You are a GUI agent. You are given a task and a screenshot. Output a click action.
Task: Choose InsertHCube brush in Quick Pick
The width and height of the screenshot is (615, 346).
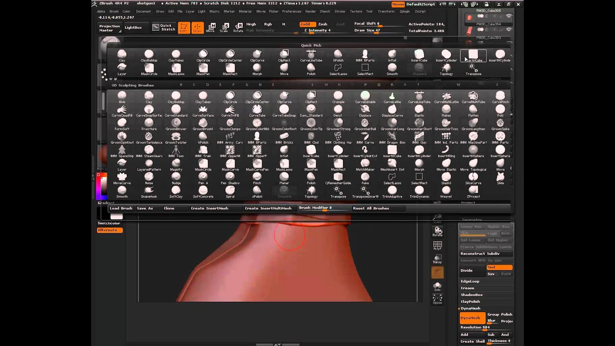click(x=473, y=56)
